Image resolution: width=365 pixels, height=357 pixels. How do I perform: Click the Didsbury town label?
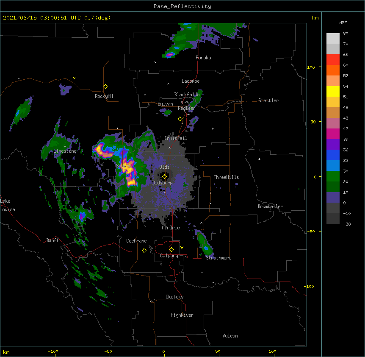(x=163, y=183)
